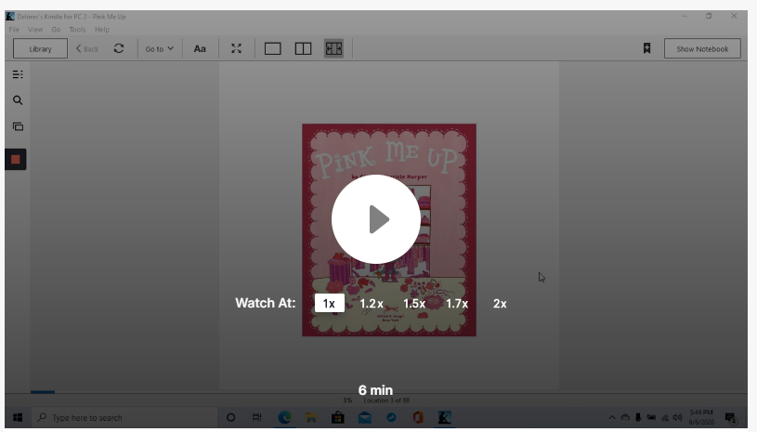Open File Explorer from taskbar
757x432 pixels.
pyautogui.click(x=311, y=417)
